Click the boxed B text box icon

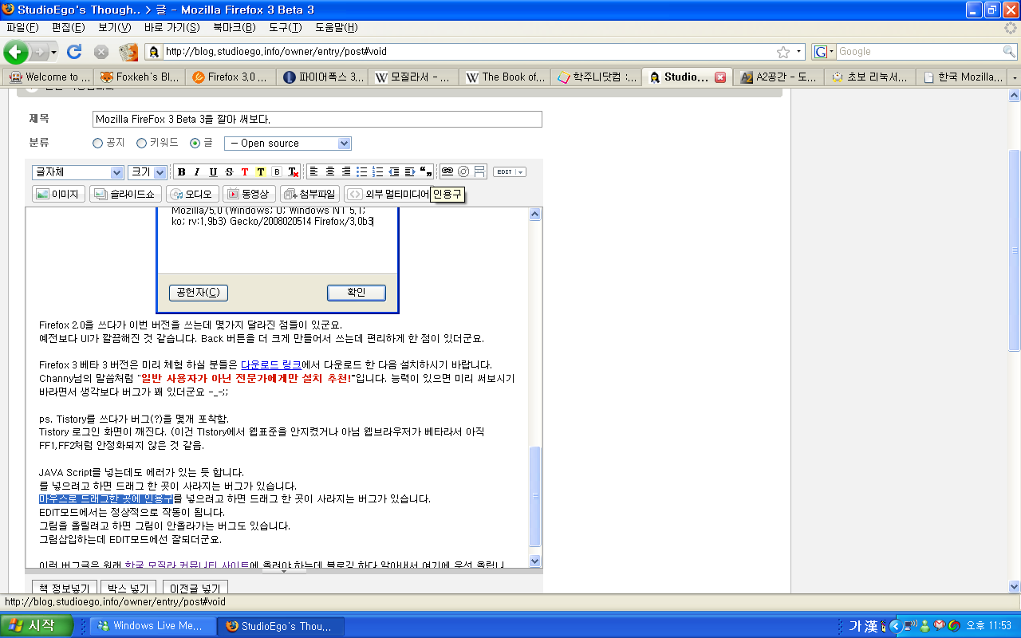[x=277, y=172]
